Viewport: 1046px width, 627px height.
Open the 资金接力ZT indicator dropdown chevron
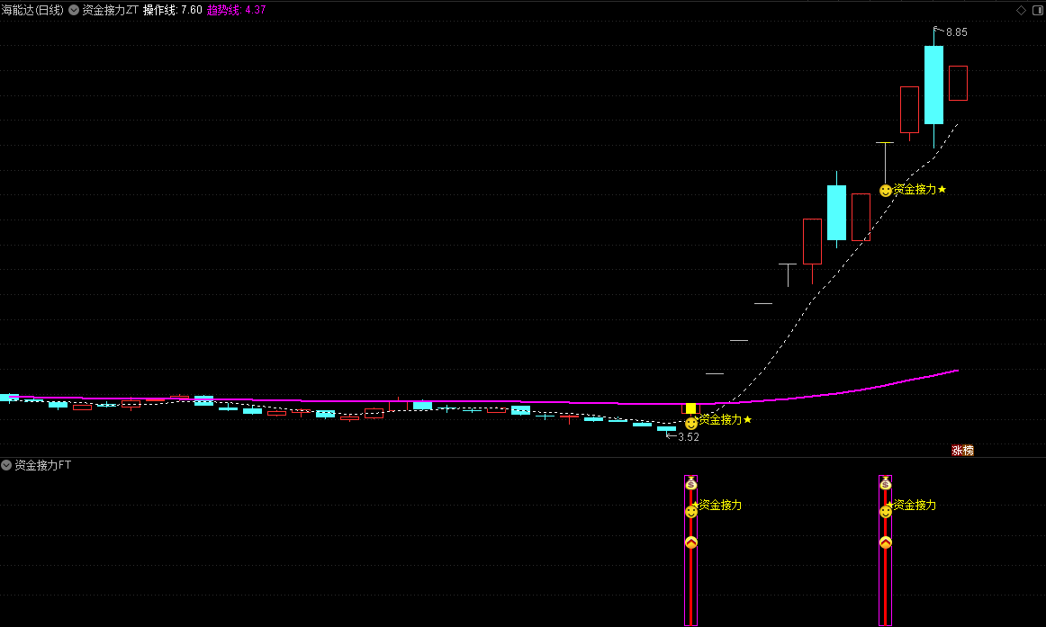74,10
